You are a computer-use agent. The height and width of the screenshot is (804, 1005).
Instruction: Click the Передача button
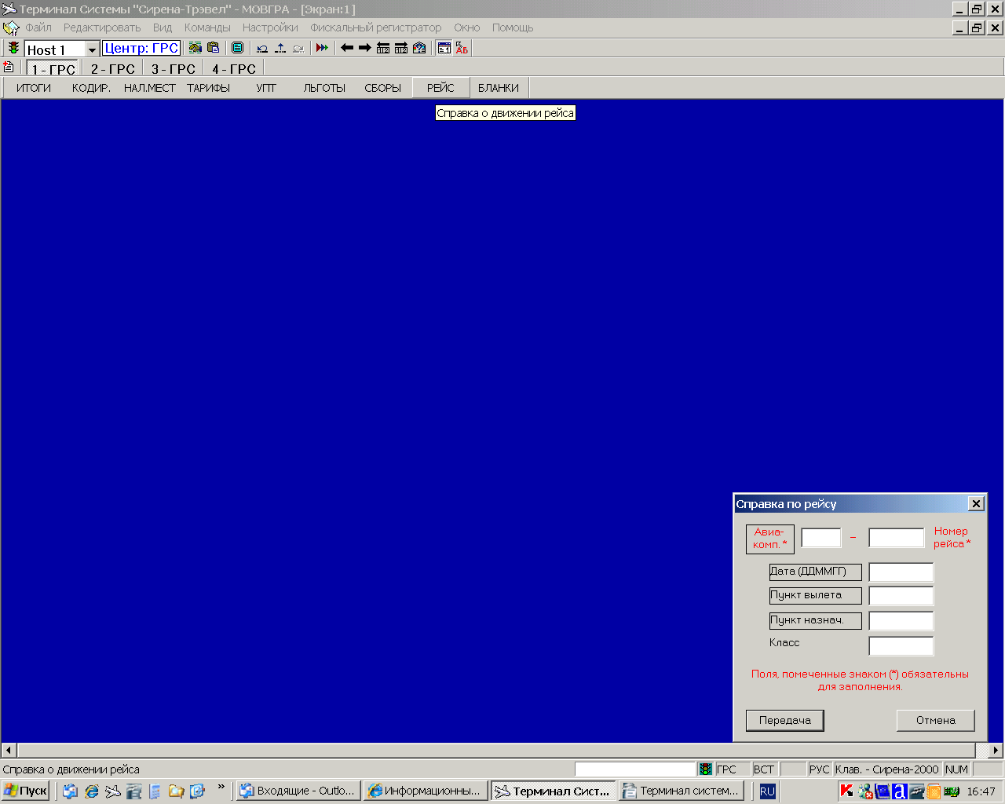pyautogui.click(x=785, y=720)
